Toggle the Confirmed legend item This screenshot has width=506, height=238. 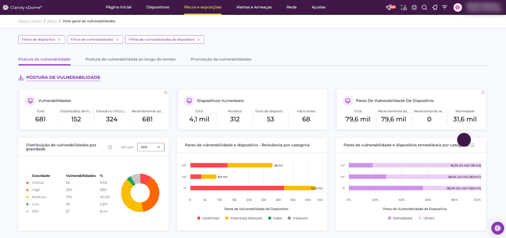point(208,218)
